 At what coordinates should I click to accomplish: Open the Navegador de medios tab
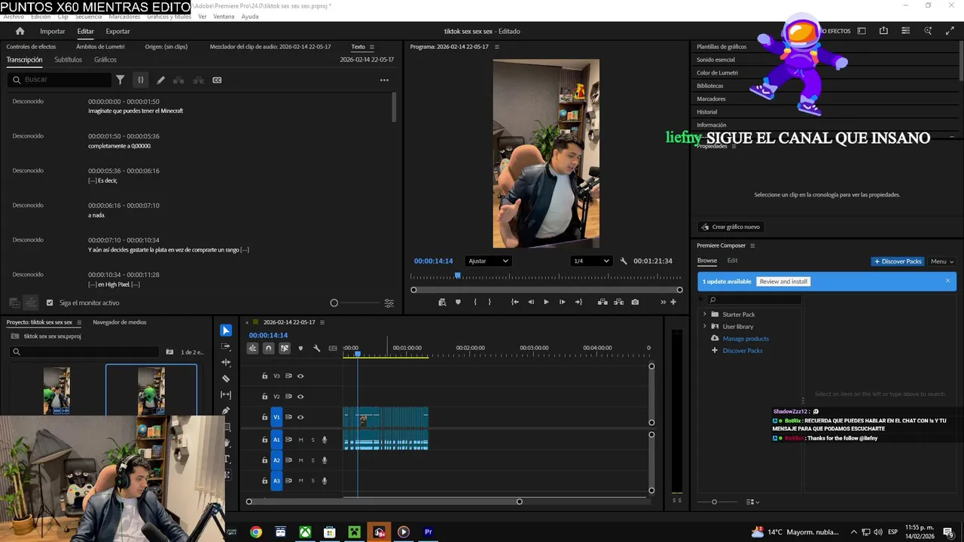pos(120,322)
